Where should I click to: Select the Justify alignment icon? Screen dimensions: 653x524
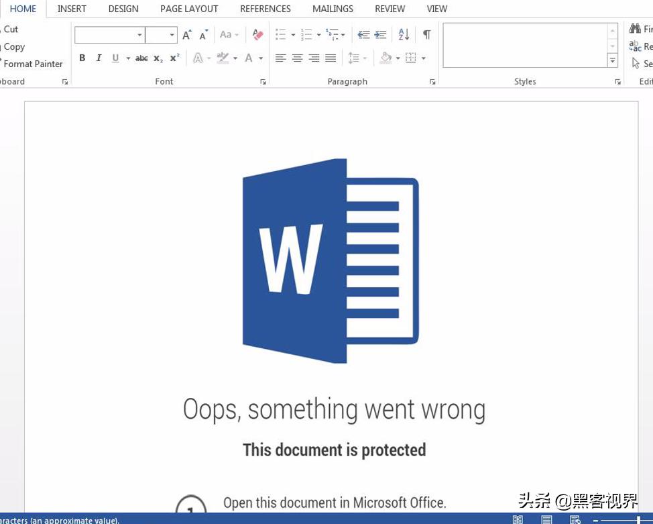coord(331,58)
